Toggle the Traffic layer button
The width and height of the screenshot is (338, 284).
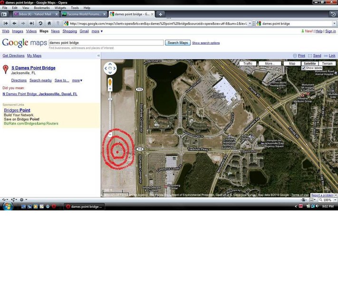coord(248,64)
